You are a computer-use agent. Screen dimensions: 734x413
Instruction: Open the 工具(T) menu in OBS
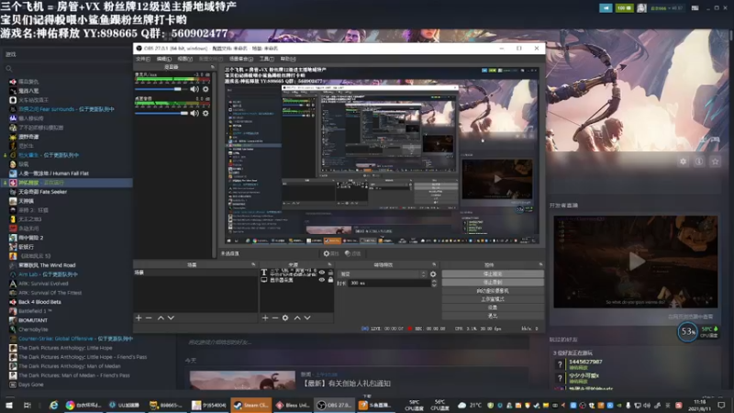[266, 59]
